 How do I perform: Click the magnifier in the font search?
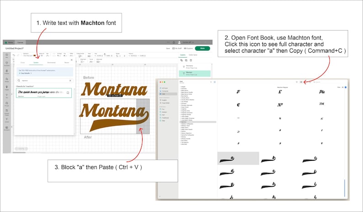pos(19,81)
